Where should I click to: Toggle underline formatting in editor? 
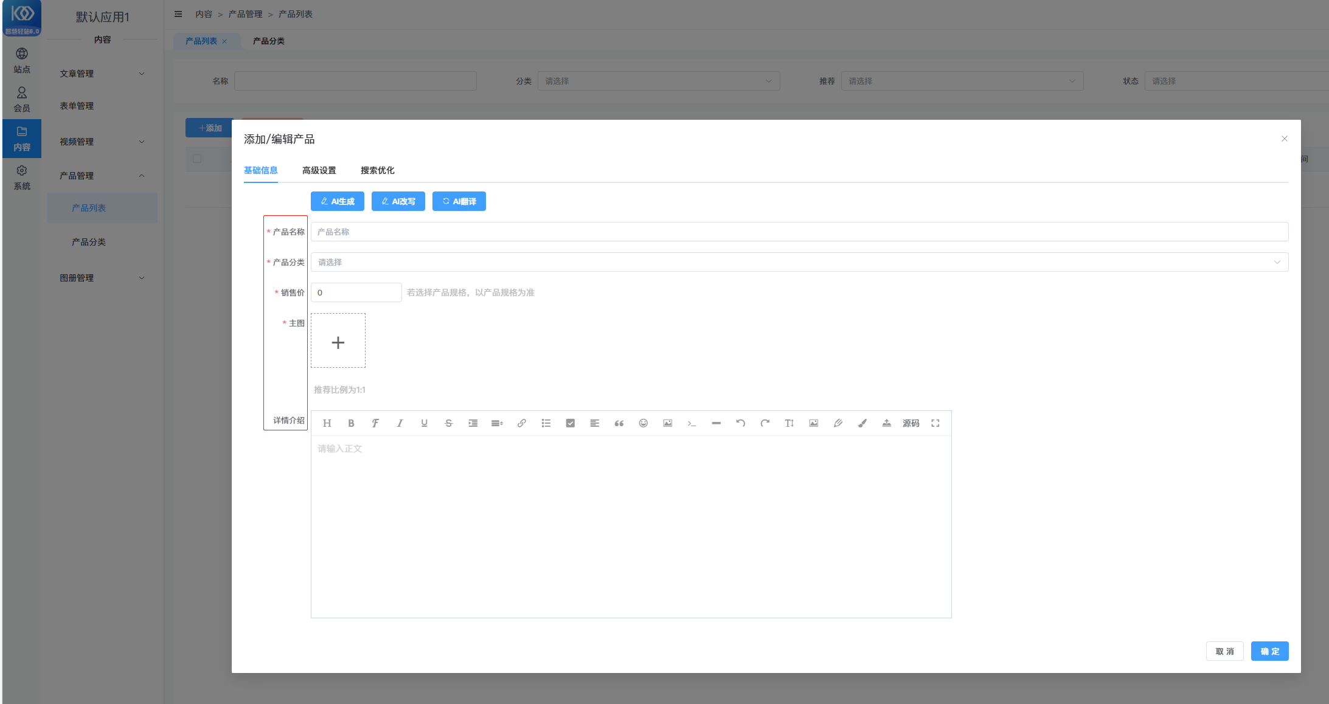(424, 423)
